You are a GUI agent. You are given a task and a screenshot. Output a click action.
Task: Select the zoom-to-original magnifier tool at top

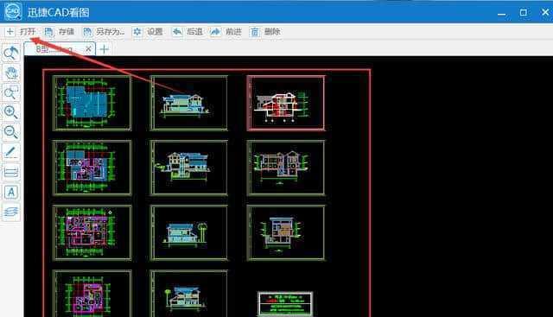coord(11,53)
